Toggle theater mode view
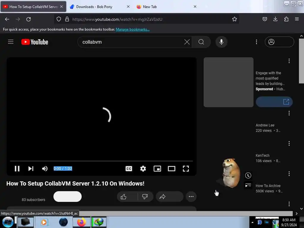The height and width of the screenshot is (228, 304). [x=172, y=169]
